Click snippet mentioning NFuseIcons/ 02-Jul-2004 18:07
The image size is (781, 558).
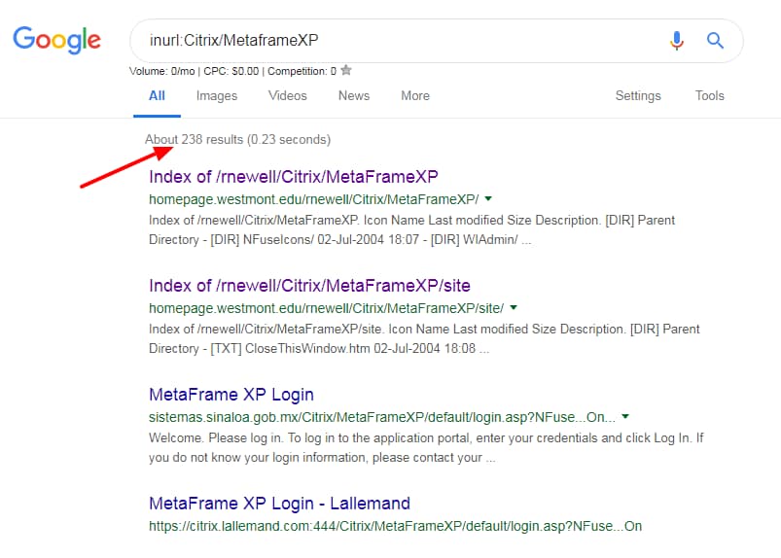[412, 230]
